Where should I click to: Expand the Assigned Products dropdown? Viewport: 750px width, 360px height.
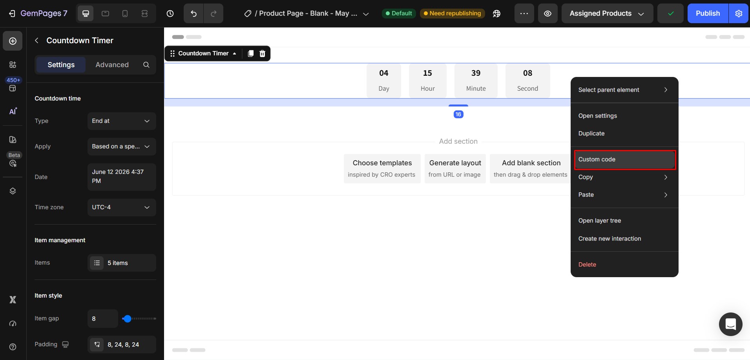[607, 13]
